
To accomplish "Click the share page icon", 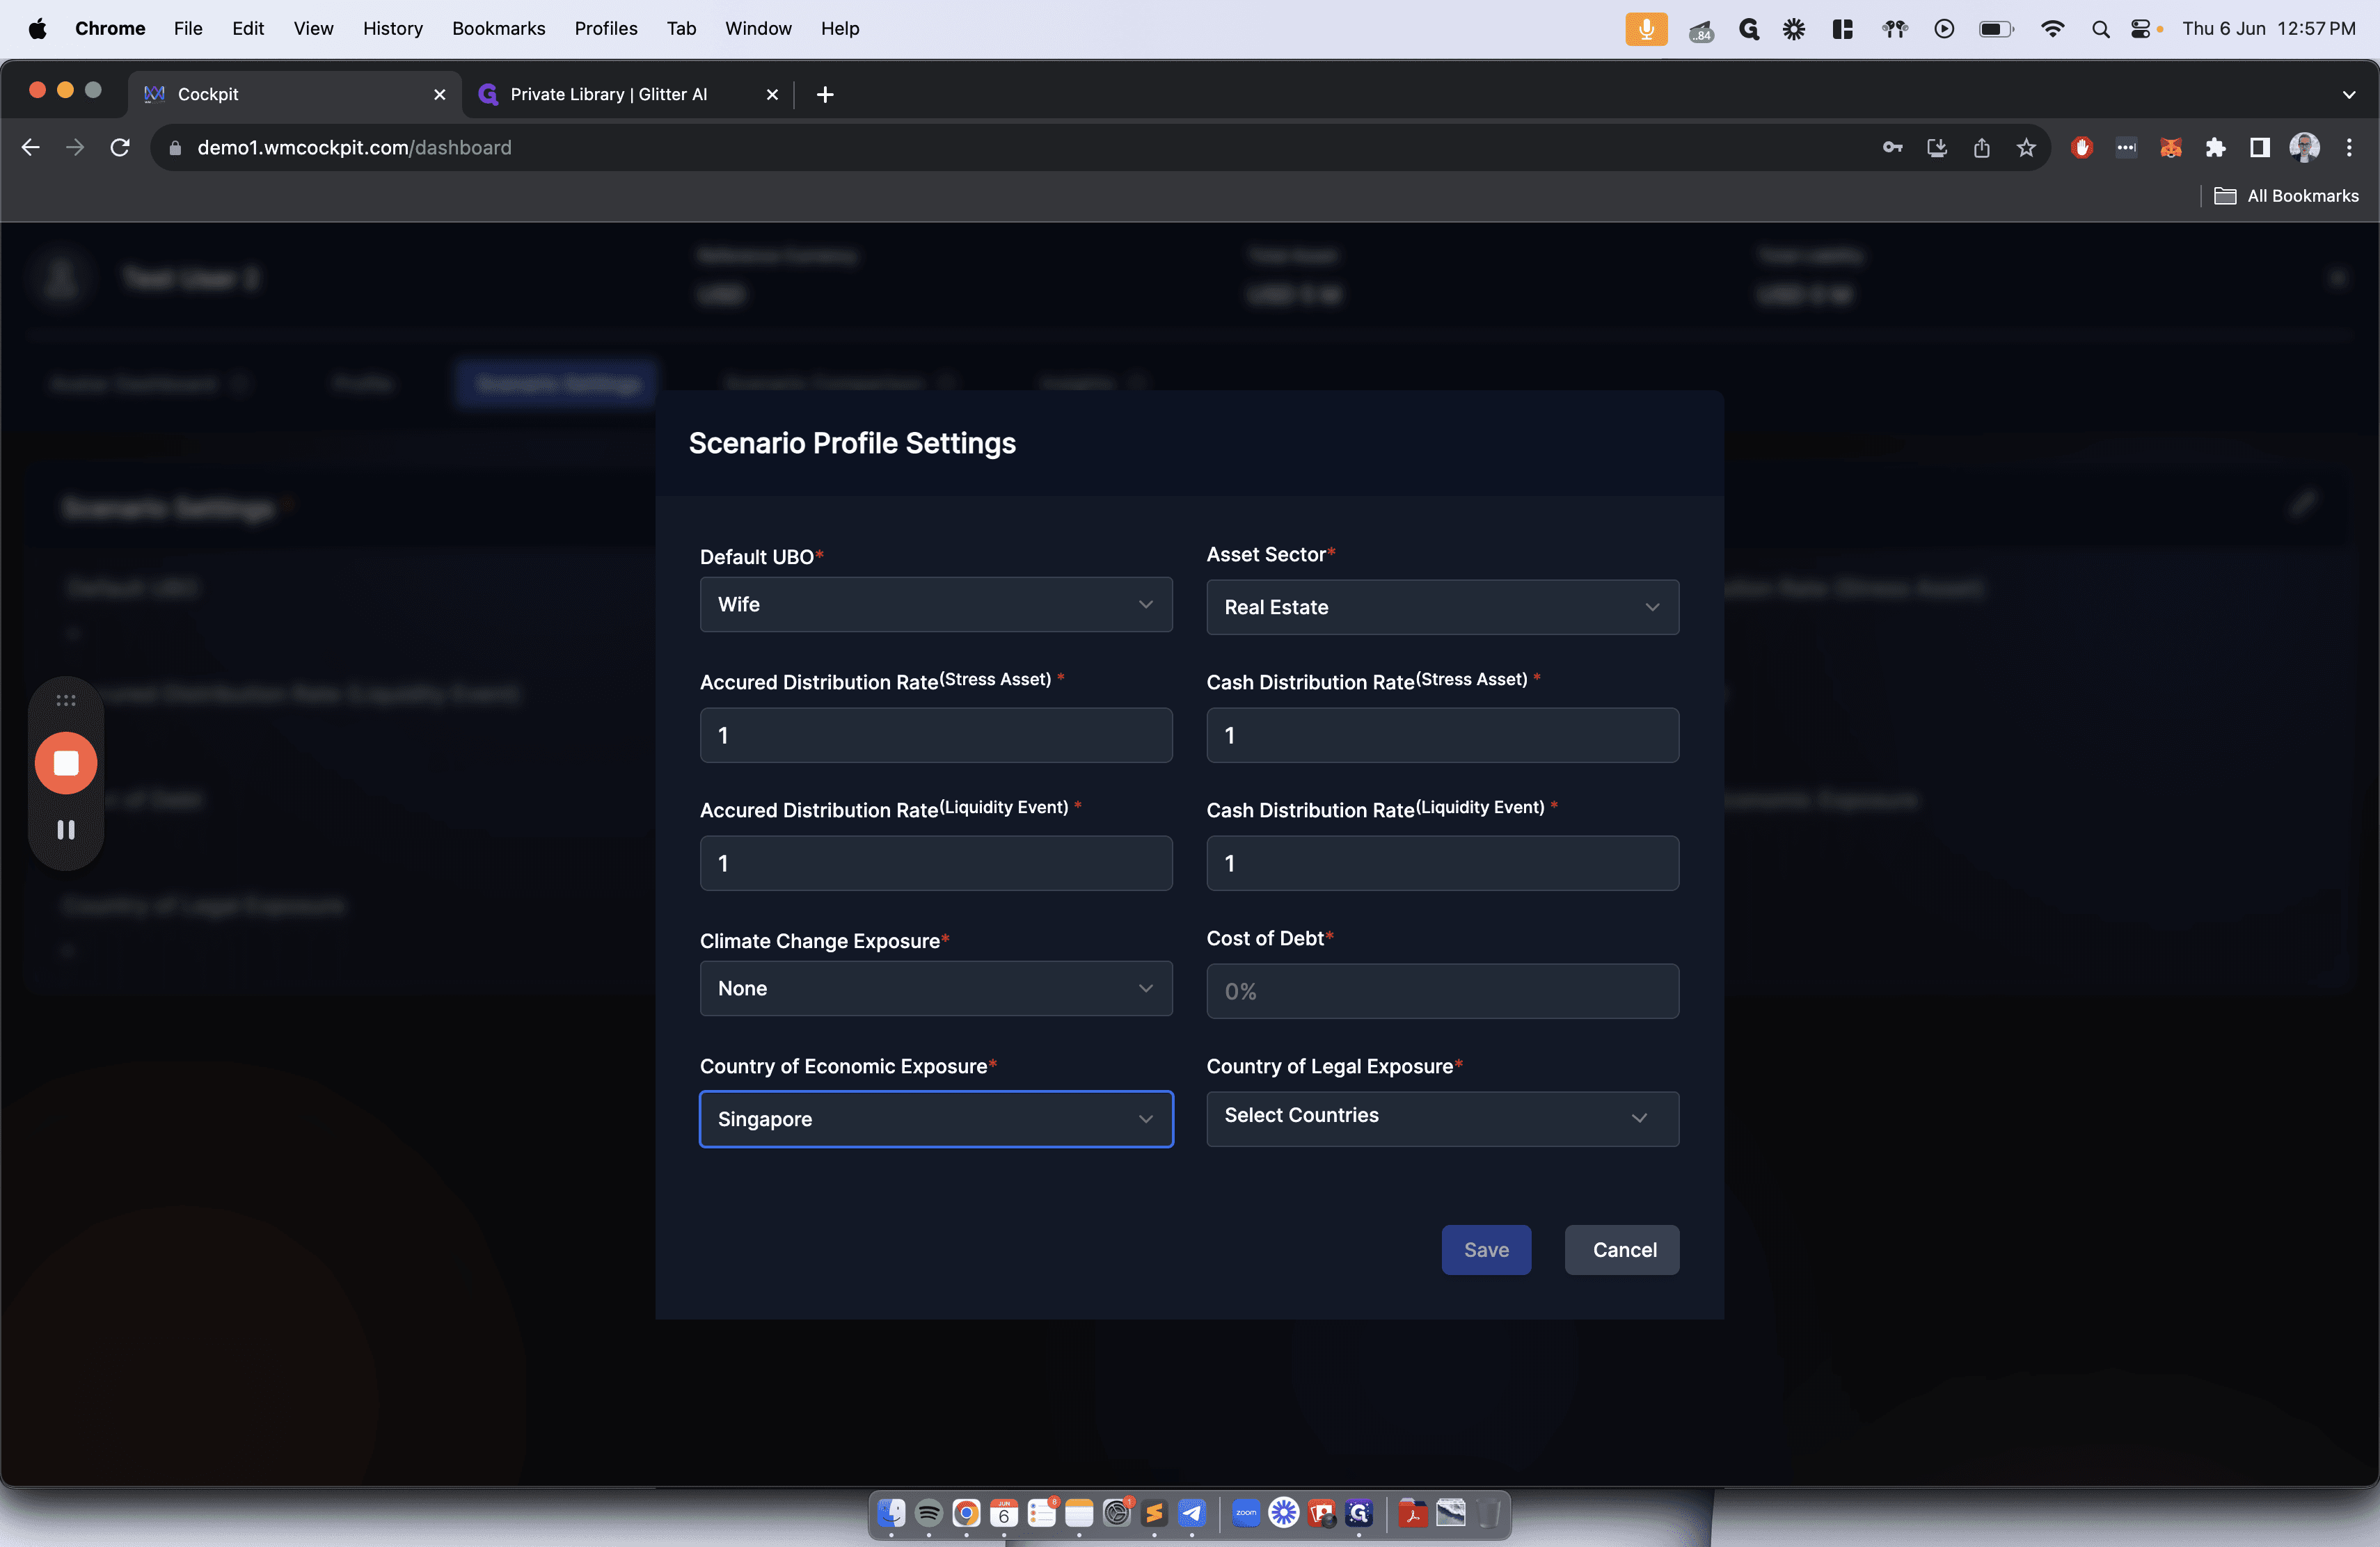I will (1981, 148).
